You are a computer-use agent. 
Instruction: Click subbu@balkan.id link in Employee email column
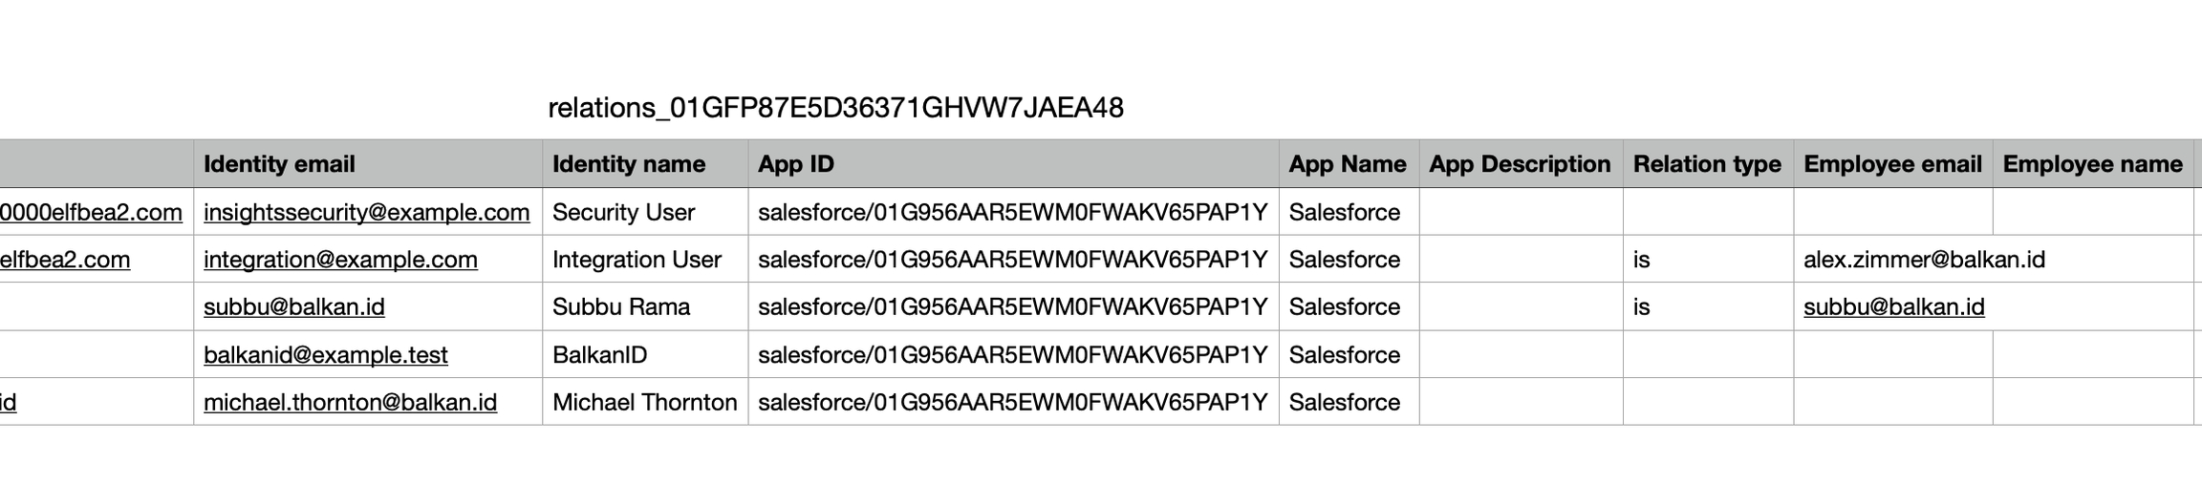(1893, 306)
